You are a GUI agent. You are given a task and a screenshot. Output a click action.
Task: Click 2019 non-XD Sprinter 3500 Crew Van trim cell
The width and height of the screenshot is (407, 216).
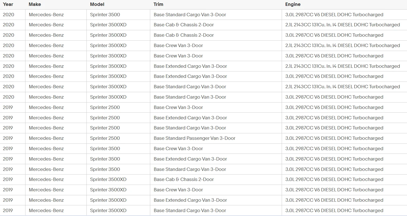click(x=178, y=148)
